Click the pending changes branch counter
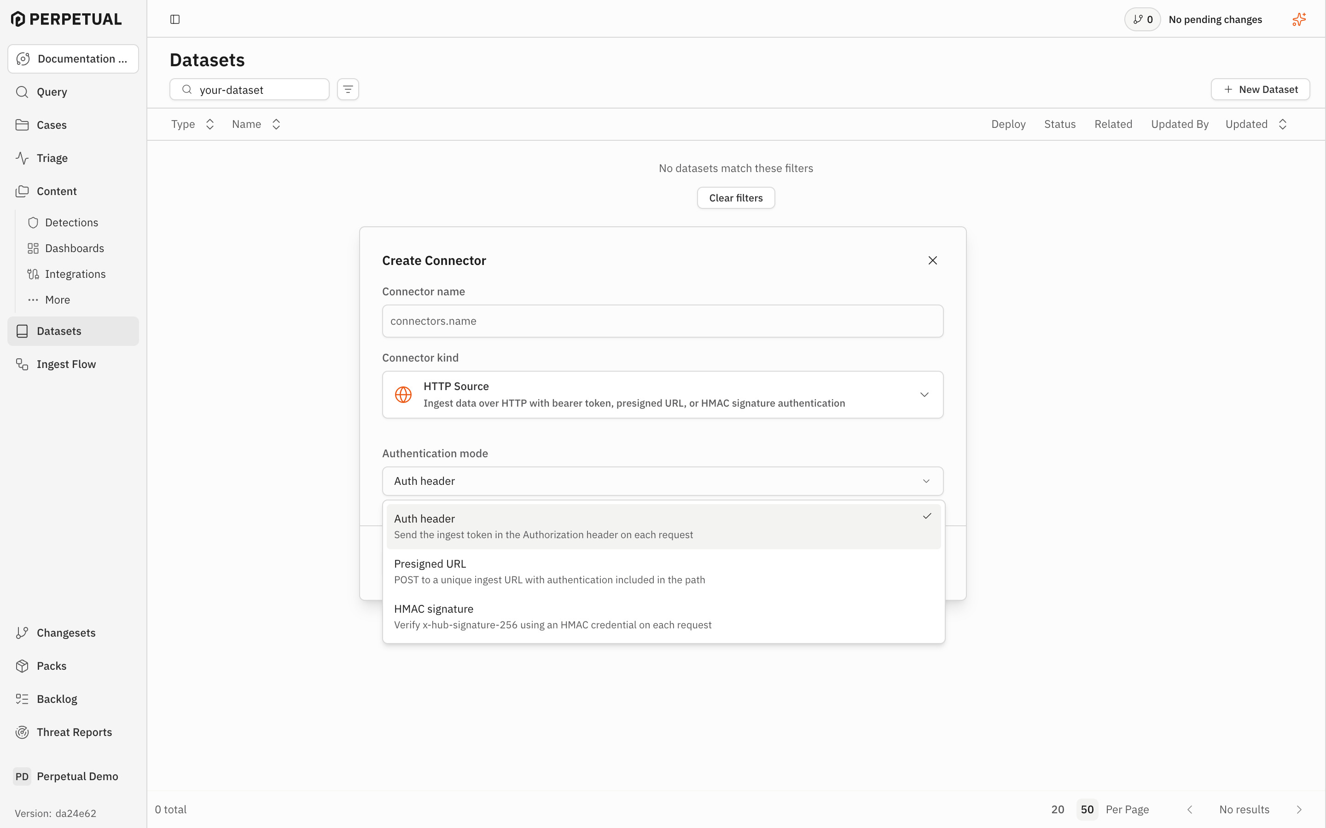Screen dimensions: 1326x828 [1142, 19]
